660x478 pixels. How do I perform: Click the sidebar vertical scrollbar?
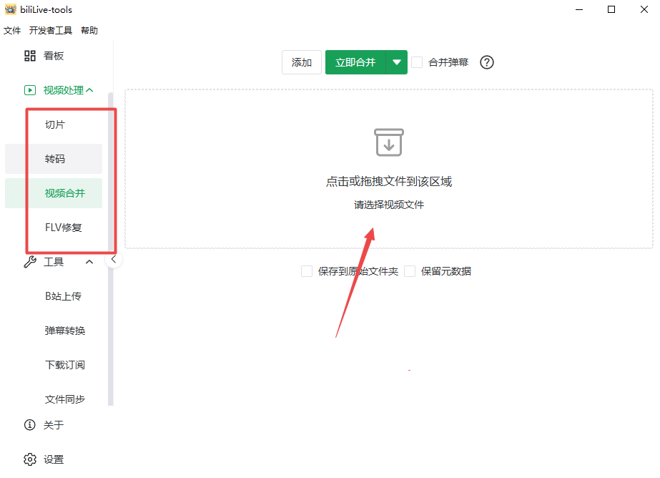(110, 250)
